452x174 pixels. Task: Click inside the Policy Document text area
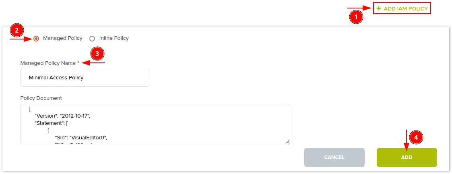(x=155, y=124)
